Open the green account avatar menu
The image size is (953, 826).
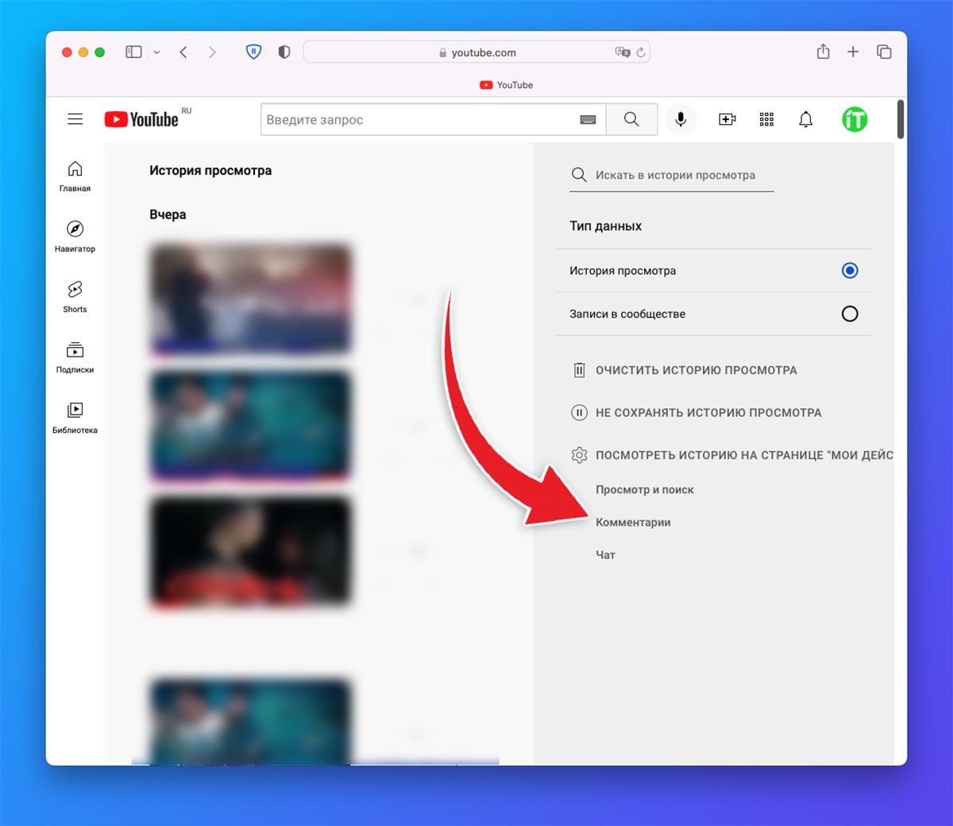[855, 119]
